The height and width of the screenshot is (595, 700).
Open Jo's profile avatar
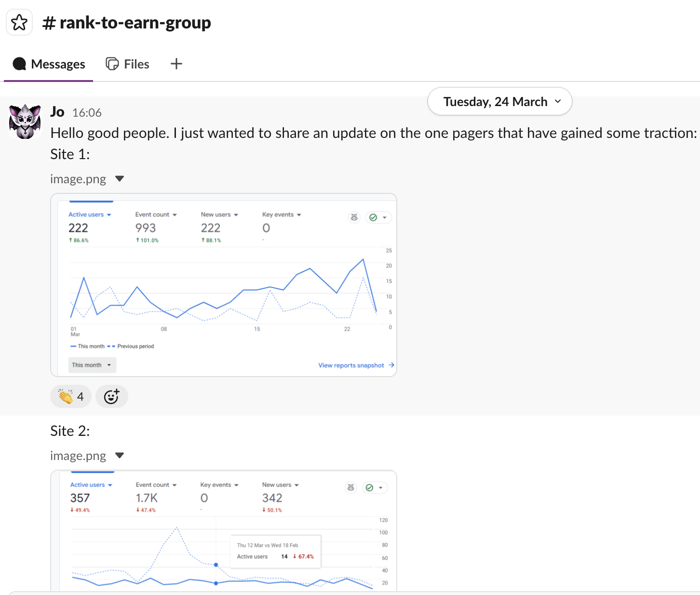[25, 122]
